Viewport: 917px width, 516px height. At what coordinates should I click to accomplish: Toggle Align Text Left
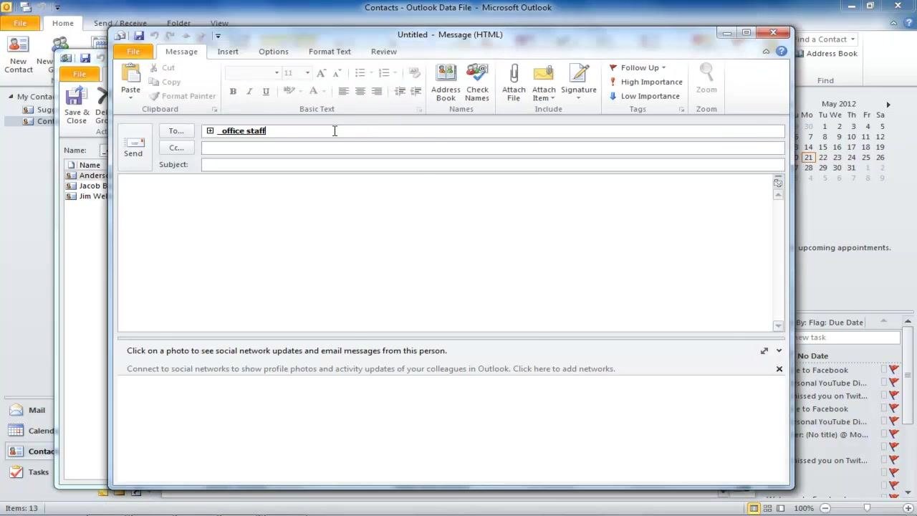[343, 91]
